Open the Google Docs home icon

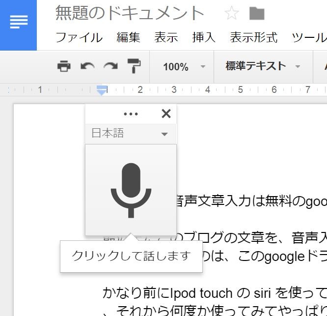18,25
